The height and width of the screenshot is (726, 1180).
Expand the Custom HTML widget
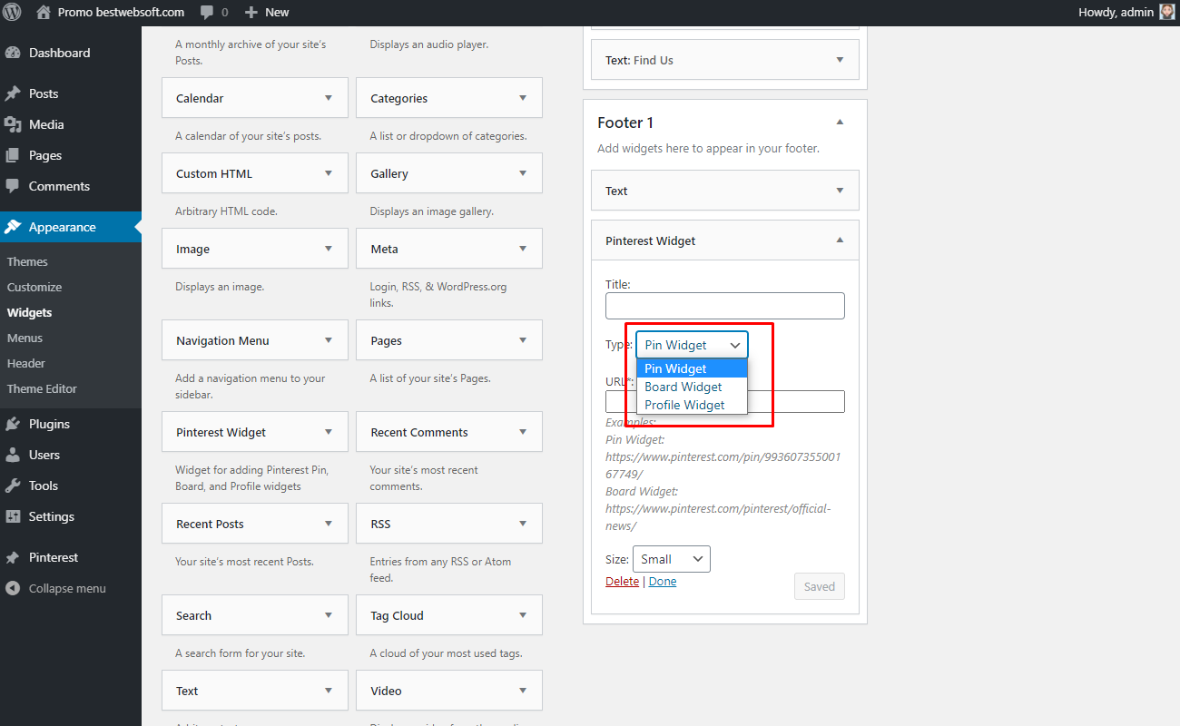pyautogui.click(x=328, y=173)
